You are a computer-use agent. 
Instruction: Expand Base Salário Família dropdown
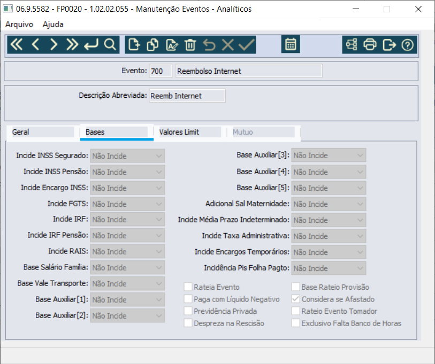tap(128, 268)
